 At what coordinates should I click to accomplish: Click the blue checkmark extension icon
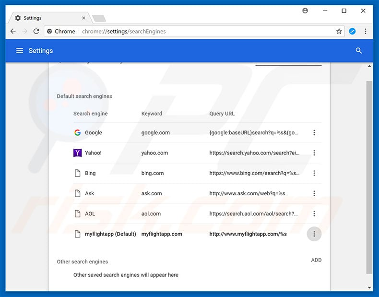click(352, 31)
